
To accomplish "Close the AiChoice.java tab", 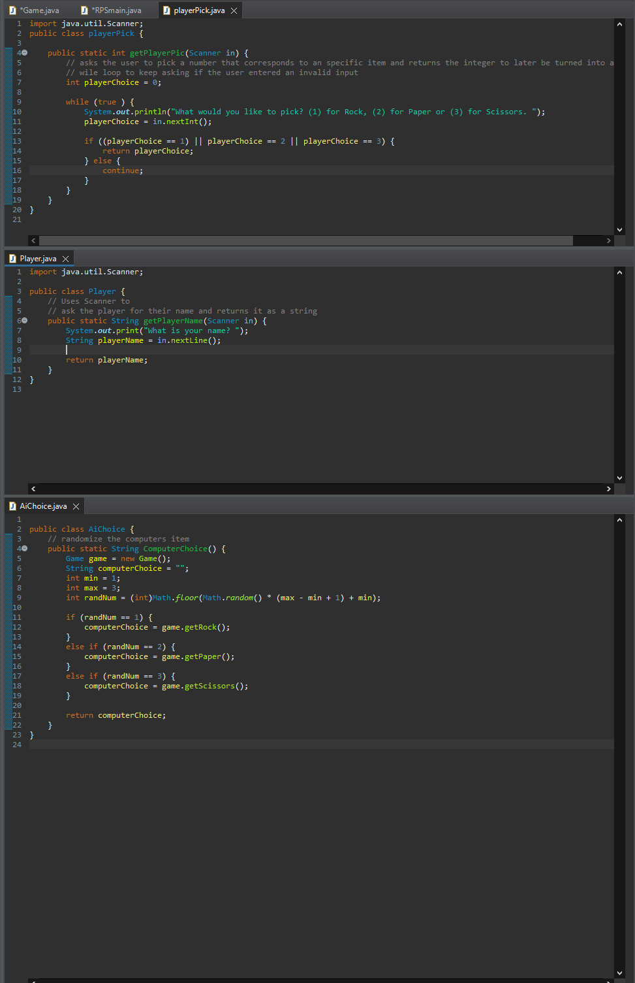I will pyautogui.click(x=76, y=506).
